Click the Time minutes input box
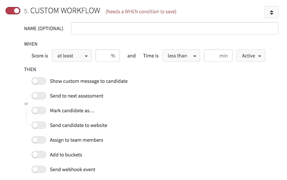Image resolution: width=287 pixels, height=180 pixels. [x=218, y=56]
